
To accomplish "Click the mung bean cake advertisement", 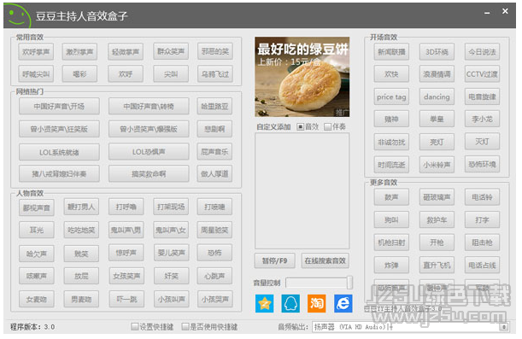I will point(302,77).
